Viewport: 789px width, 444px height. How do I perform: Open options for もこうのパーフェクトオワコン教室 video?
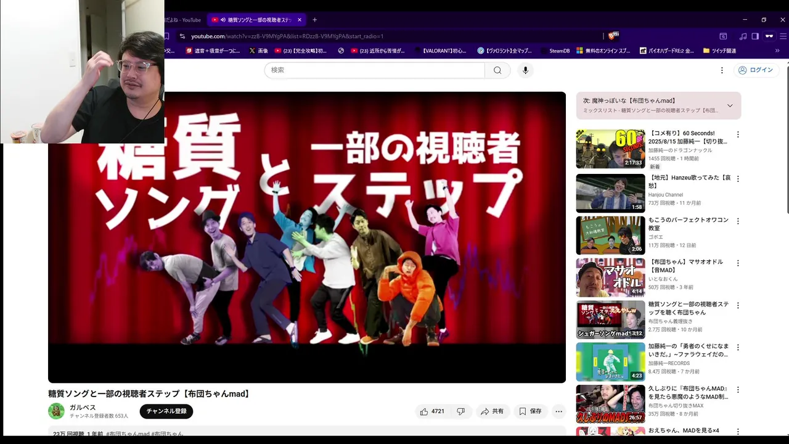738,221
